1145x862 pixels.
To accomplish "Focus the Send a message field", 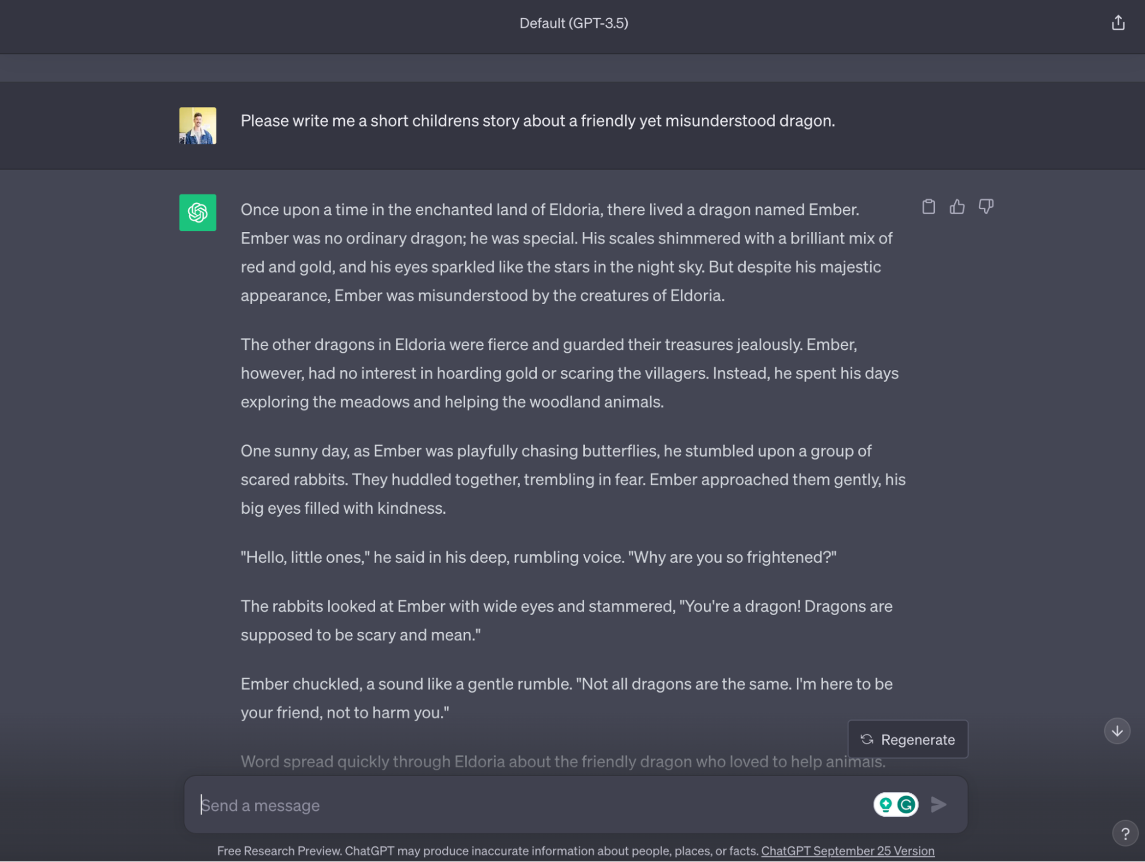I will [x=533, y=805].
